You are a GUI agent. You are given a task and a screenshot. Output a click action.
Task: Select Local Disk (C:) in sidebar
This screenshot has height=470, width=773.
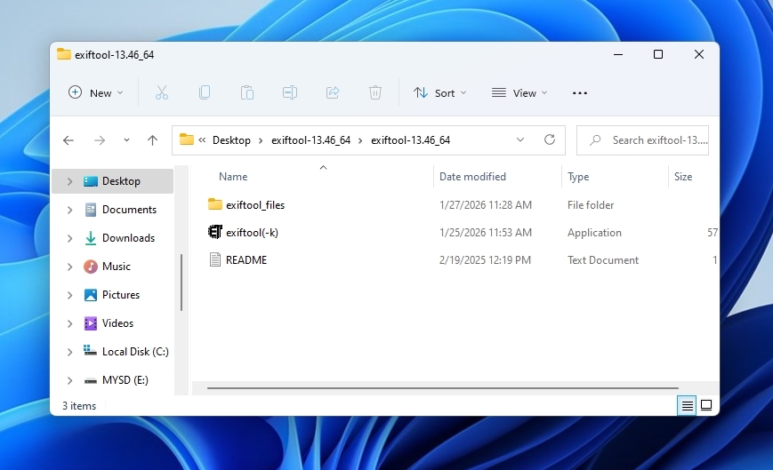pos(135,352)
